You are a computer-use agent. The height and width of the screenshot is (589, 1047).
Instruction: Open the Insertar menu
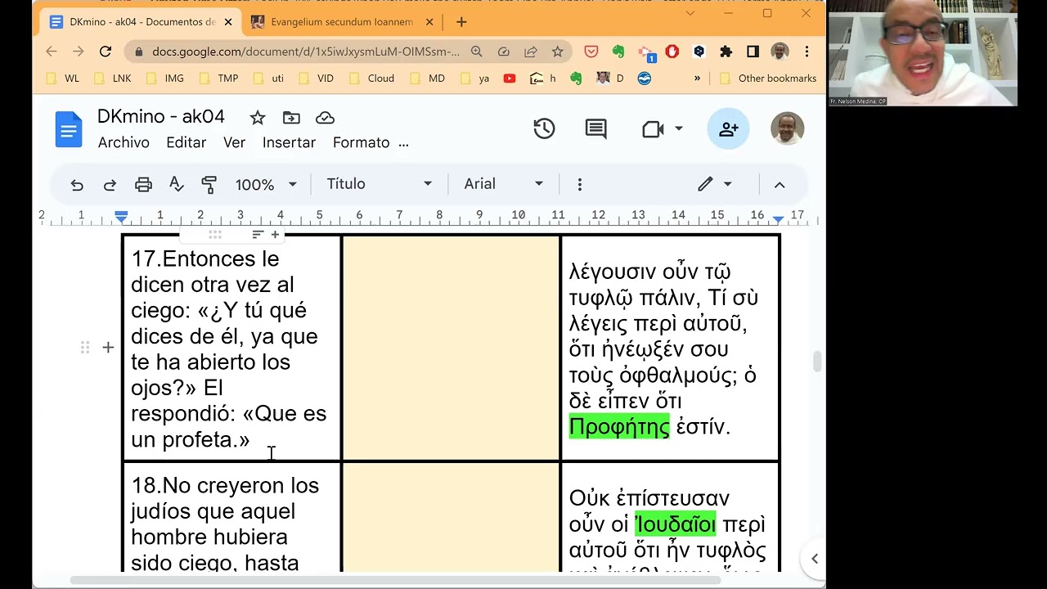289,142
